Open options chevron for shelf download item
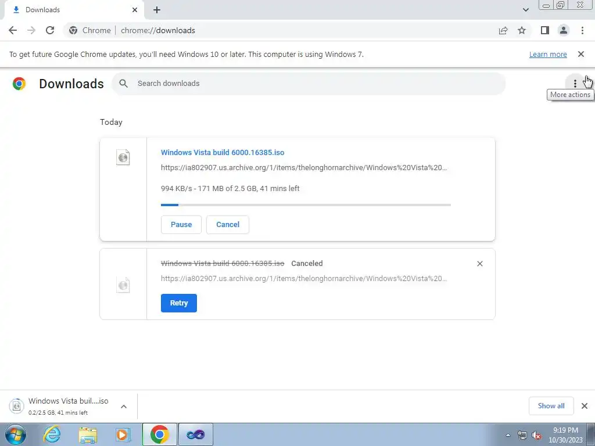Image resolution: width=595 pixels, height=446 pixels. pos(124,407)
